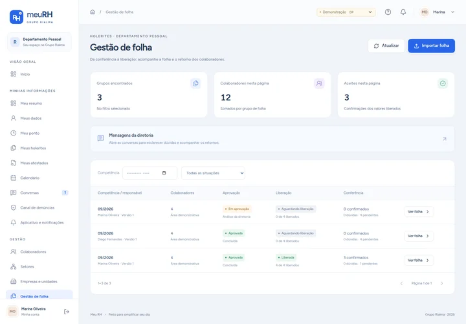Open Conversas in the sidebar
Viewport: 466px width, 324px height.
pos(39,192)
